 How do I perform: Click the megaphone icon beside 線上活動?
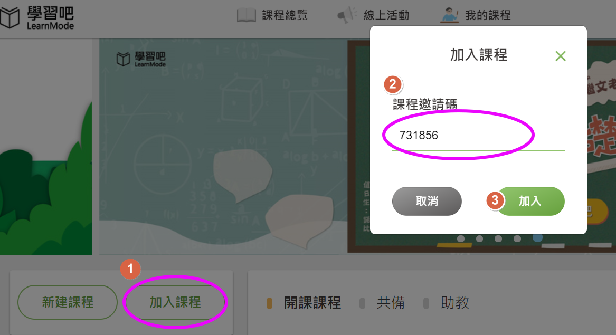(x=347, y=15)
